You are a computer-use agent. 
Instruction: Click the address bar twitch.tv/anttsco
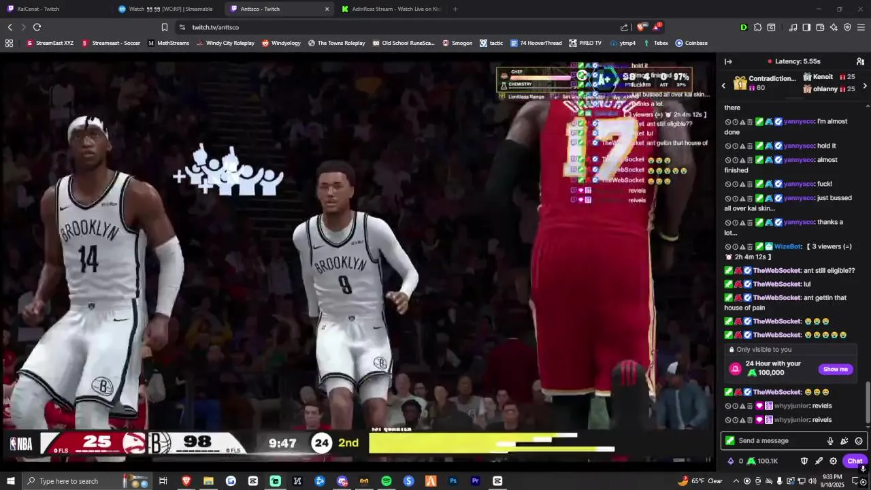pyautogui.click(x=215, y=27)
